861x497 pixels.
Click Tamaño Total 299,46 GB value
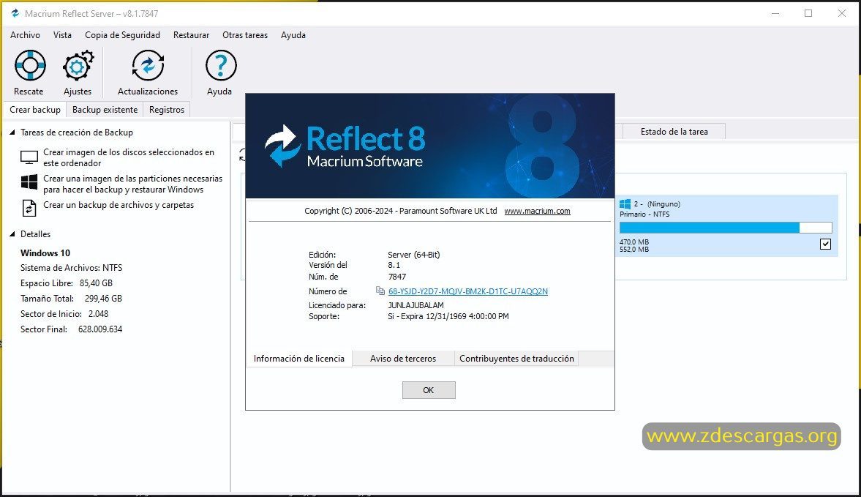[103, 299]
